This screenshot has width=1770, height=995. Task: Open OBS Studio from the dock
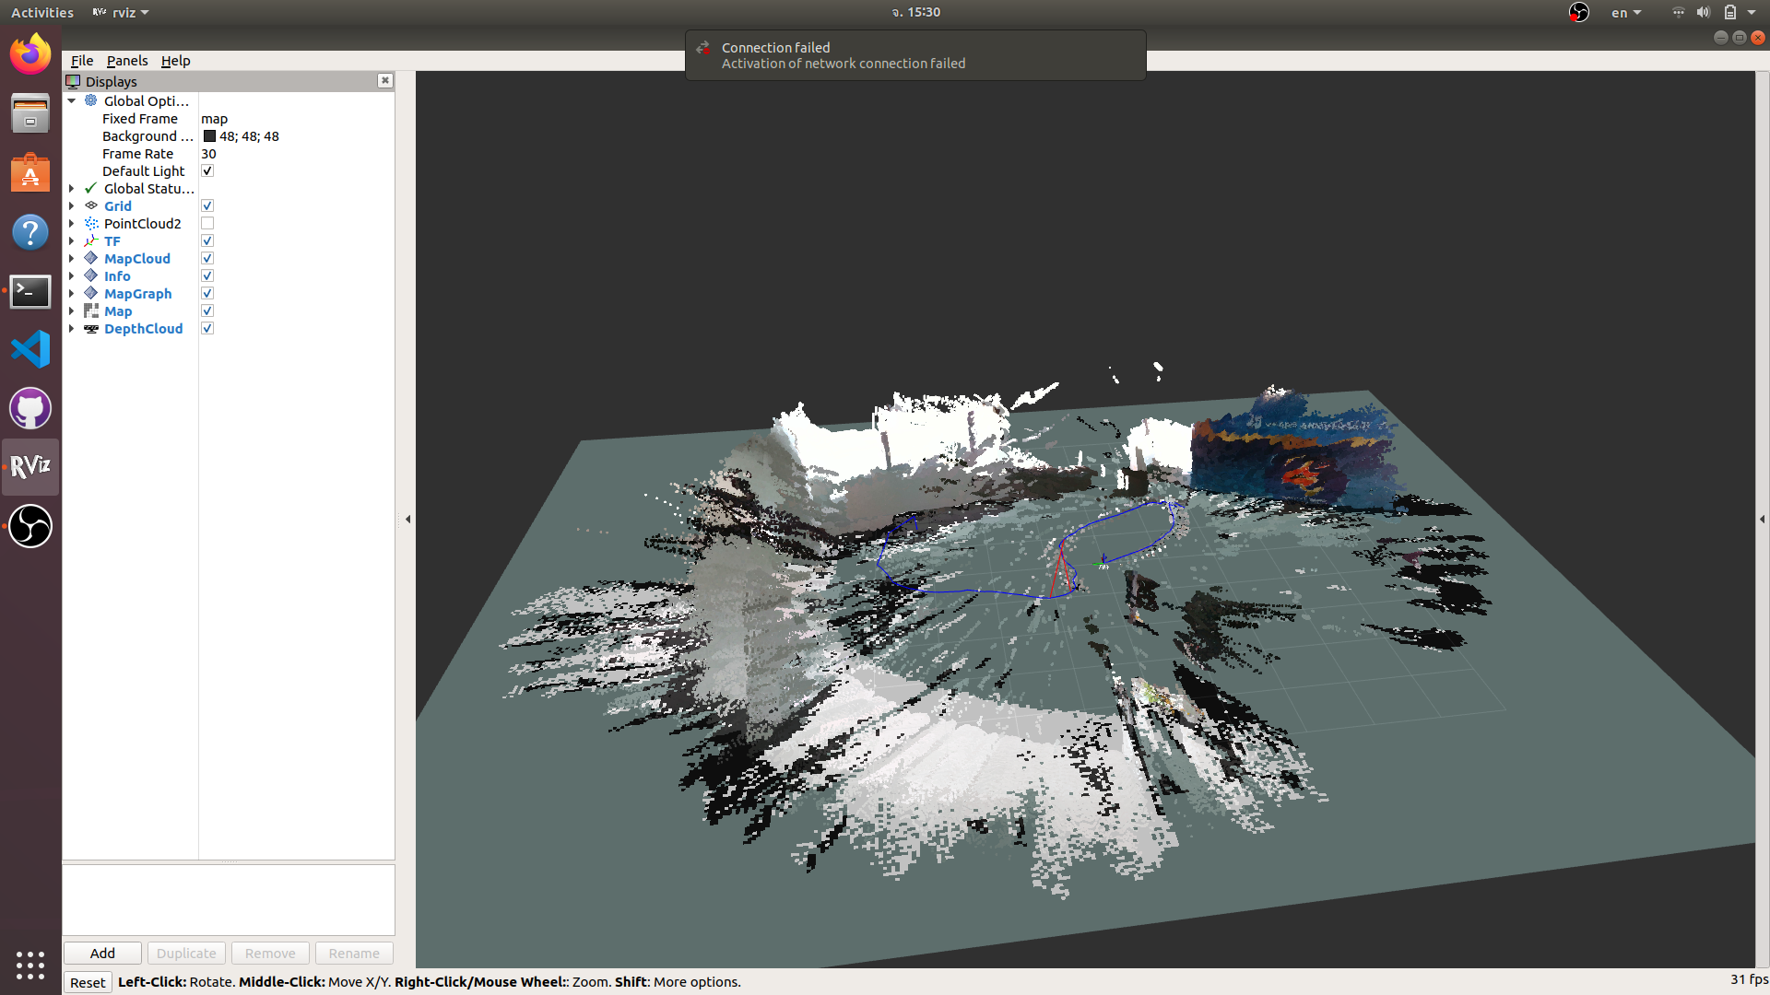pyautogui.click(x=30, y=526)
